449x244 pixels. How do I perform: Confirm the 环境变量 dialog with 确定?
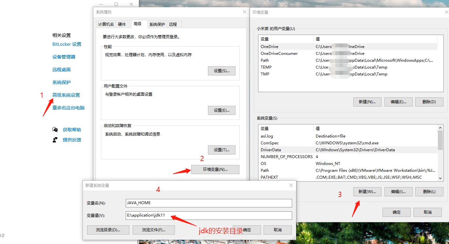pos(397,212)
